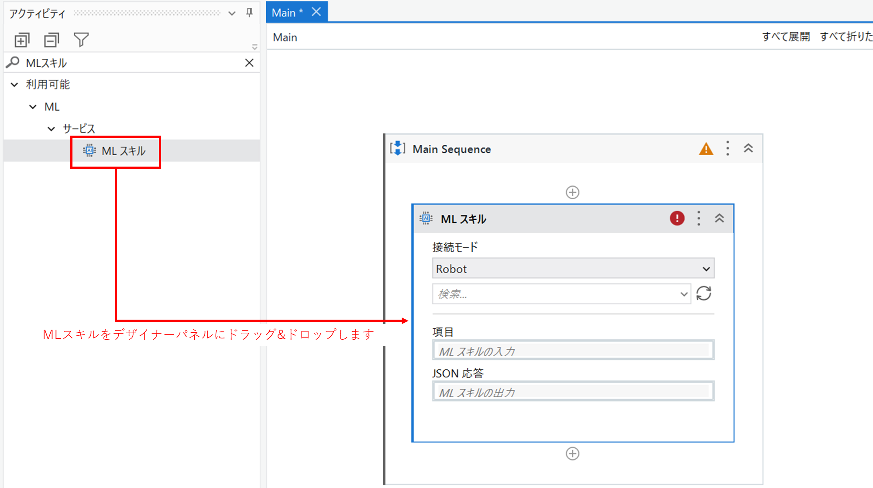Clear the activity search with the X button
Viewport: 873px width, 488px height.
tap(249, 63)
